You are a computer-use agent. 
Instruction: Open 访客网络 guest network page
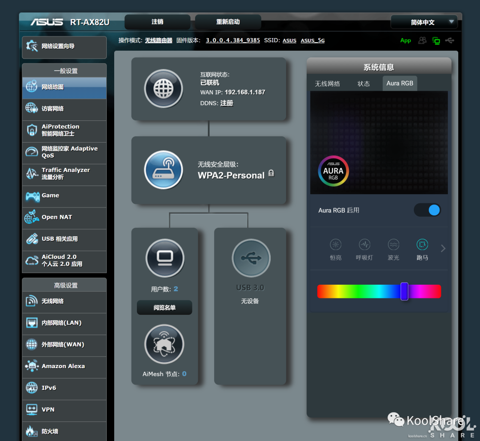click(x=64, y=109)
